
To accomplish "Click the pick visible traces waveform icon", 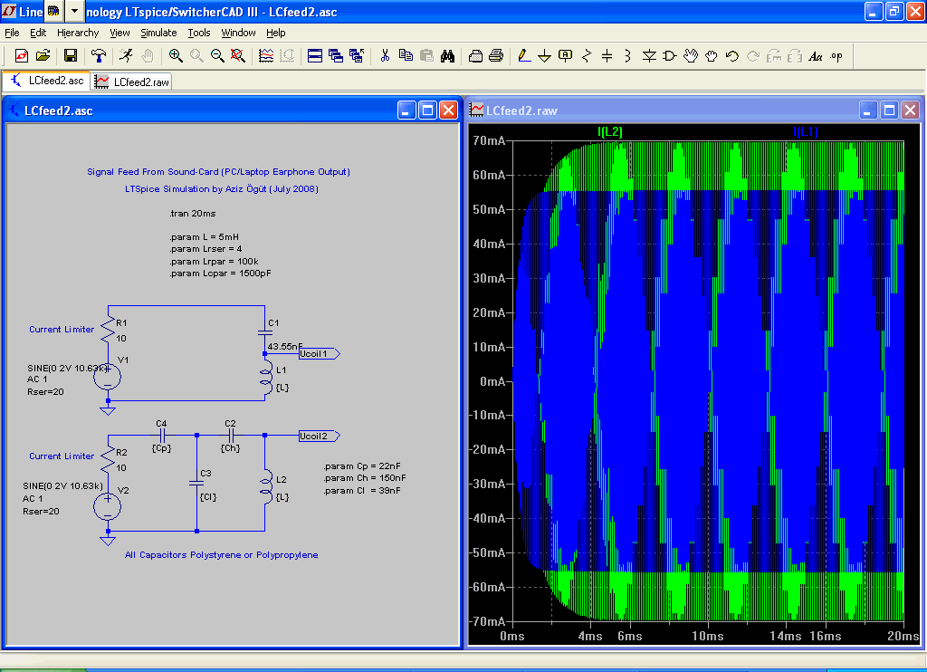I will 266,55.
